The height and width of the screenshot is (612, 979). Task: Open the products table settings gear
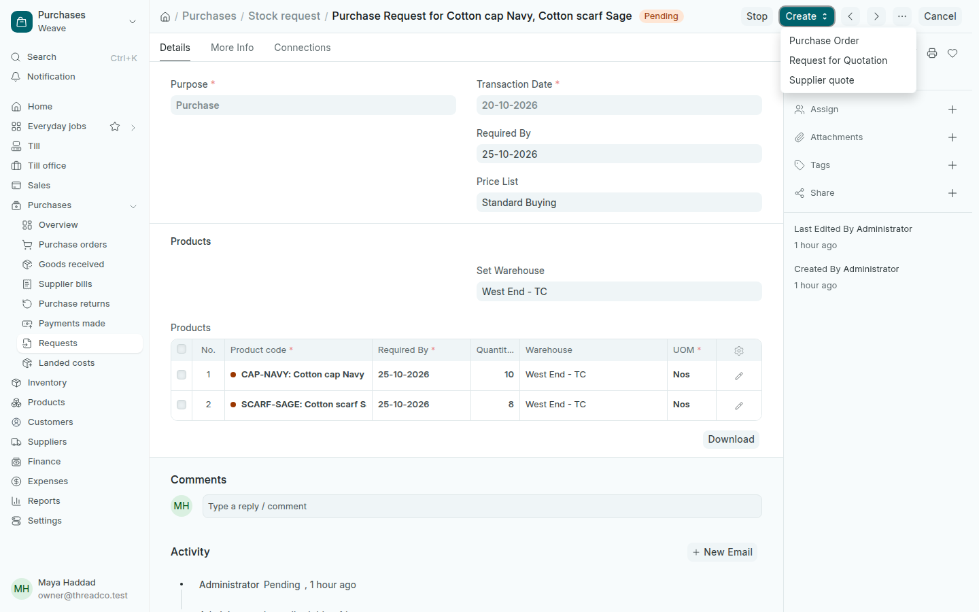click(x=739, y=350)
